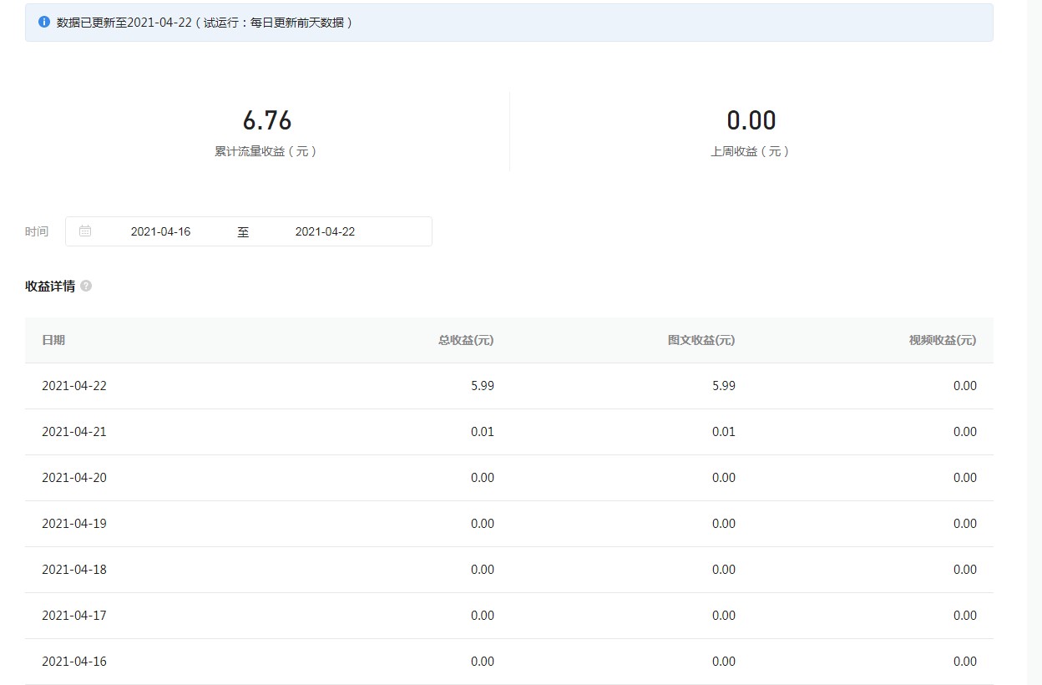The width and height of the screenshot is (1042, 685).
Task: Click the 6.76 cumulative earnings value
Action: coord(267,121)
